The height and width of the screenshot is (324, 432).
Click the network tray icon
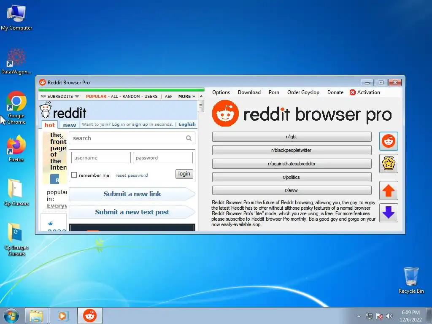[369, 316]
